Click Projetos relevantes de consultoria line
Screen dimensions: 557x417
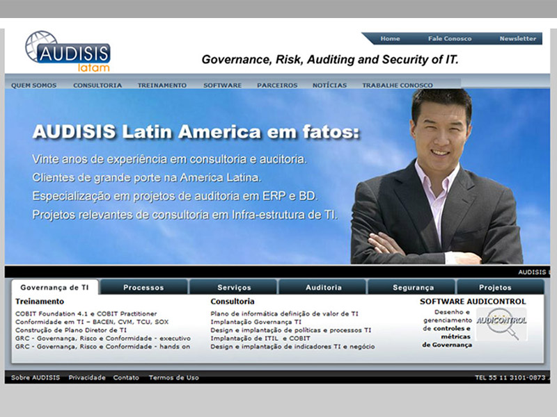click(x=185, y=215)
